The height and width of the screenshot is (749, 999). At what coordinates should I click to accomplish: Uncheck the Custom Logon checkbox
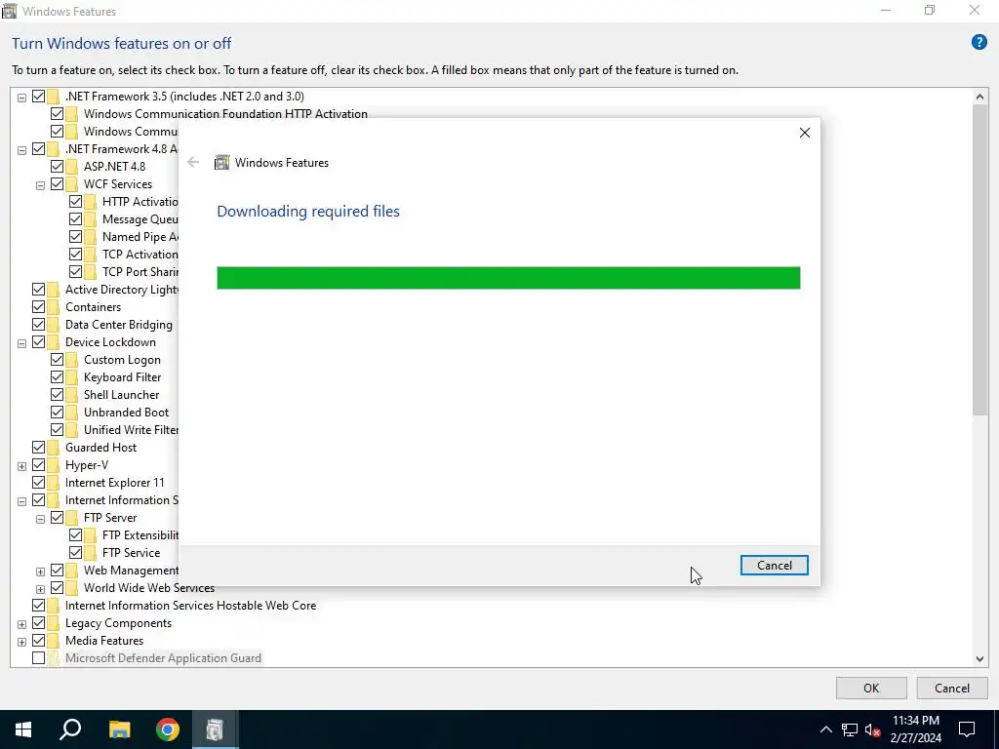coord(57,360)
